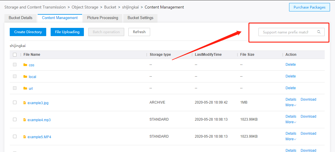Tick the checkbox for example3.jpg
Image resolution: width=335 pixels, height=152 pixels.
(15, 102)
